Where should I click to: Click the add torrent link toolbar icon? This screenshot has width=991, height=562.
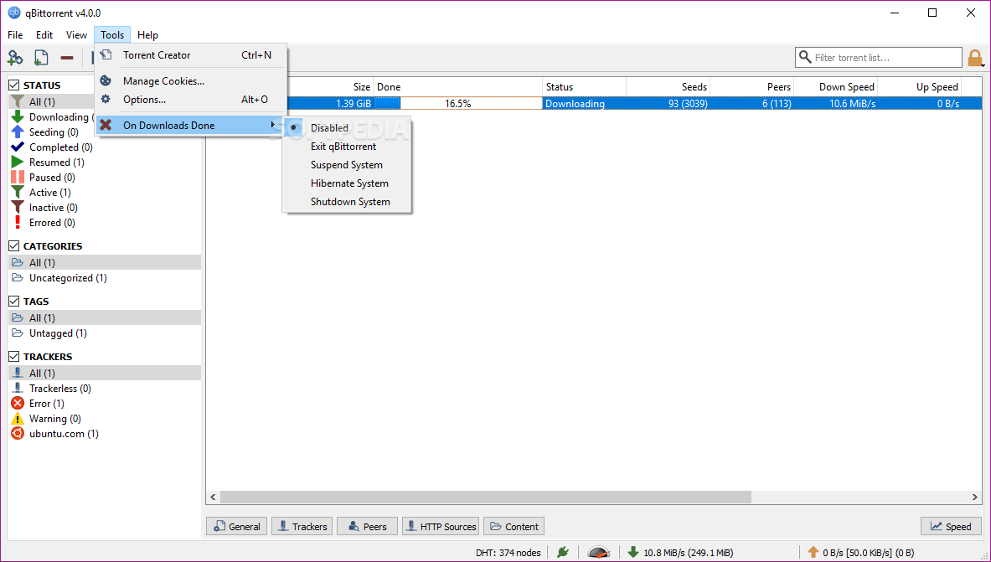tap(15, 58)
